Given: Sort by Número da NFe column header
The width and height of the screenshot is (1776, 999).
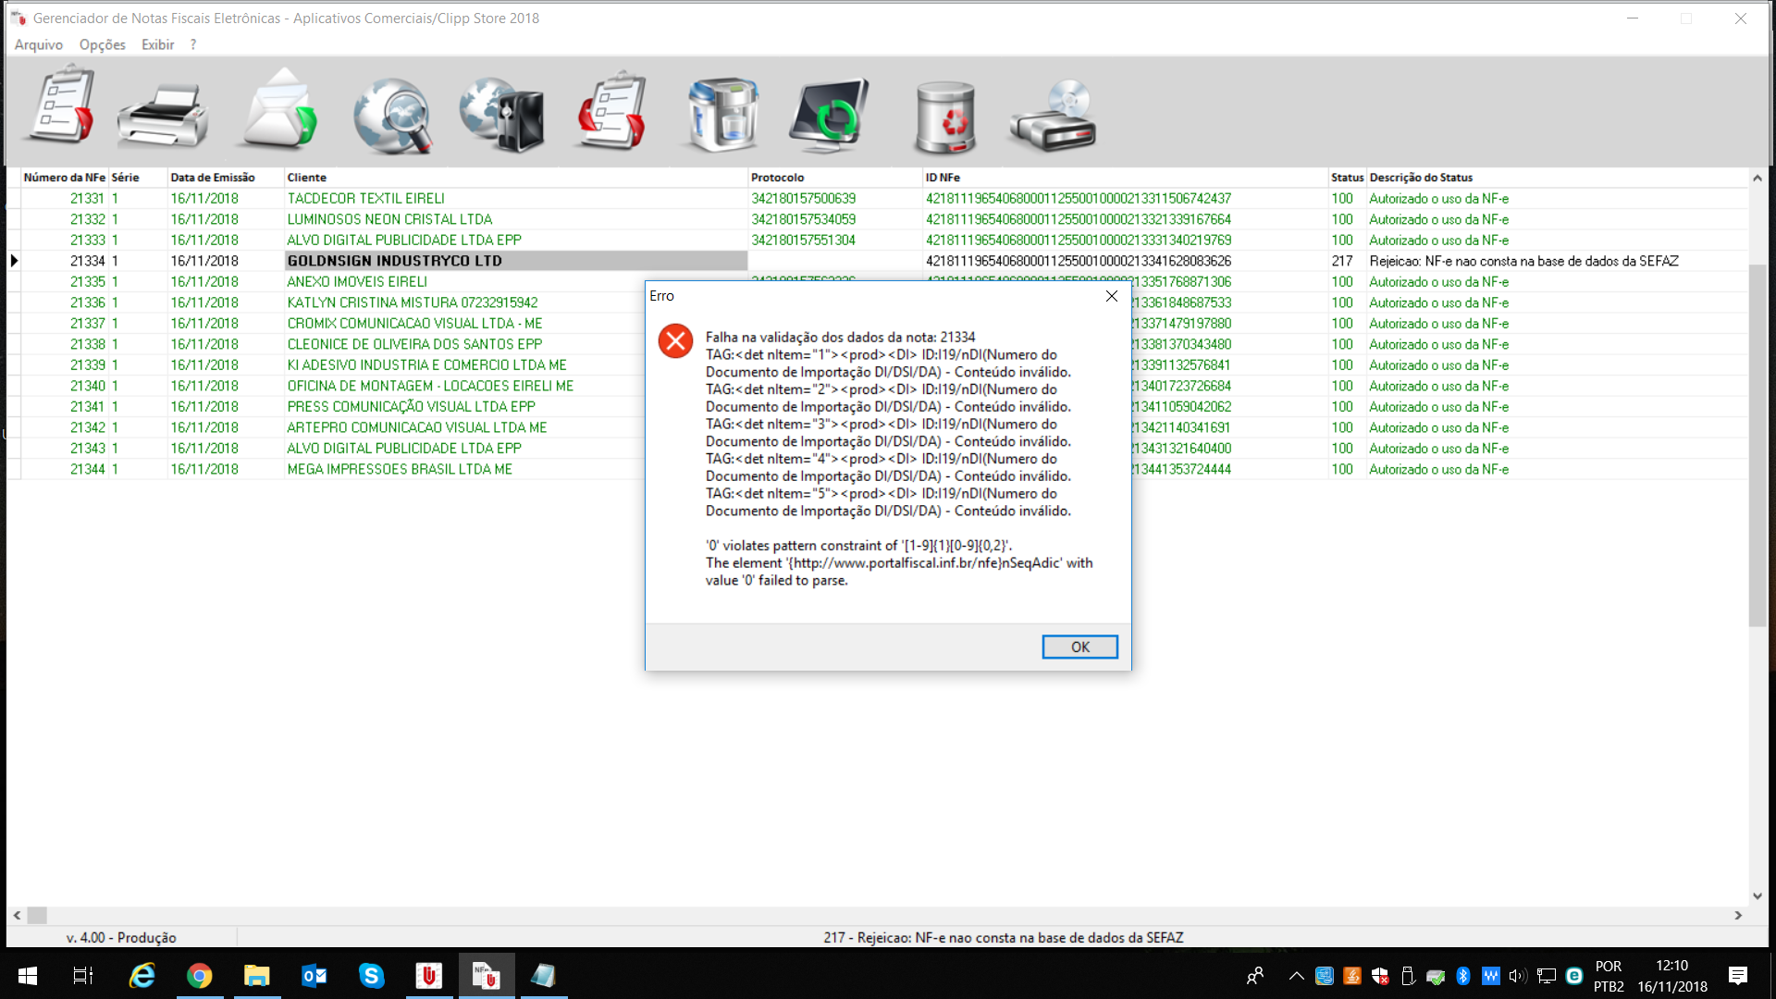Looking at the screenshot, I should pos(64,178).
